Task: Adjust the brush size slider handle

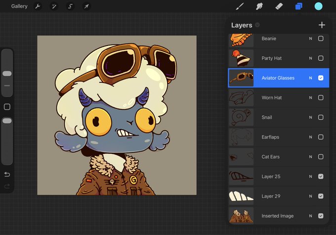Action: [7, 74]
